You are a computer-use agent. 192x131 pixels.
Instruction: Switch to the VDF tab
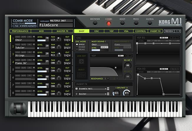(x=111, y=31)
